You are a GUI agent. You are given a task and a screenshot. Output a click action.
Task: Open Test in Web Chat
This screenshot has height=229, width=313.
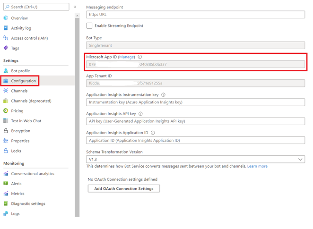click(x=26, y=121)
